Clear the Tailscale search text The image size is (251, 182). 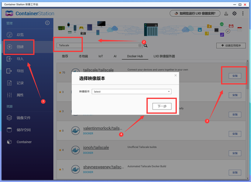click(x=140, y=45)
